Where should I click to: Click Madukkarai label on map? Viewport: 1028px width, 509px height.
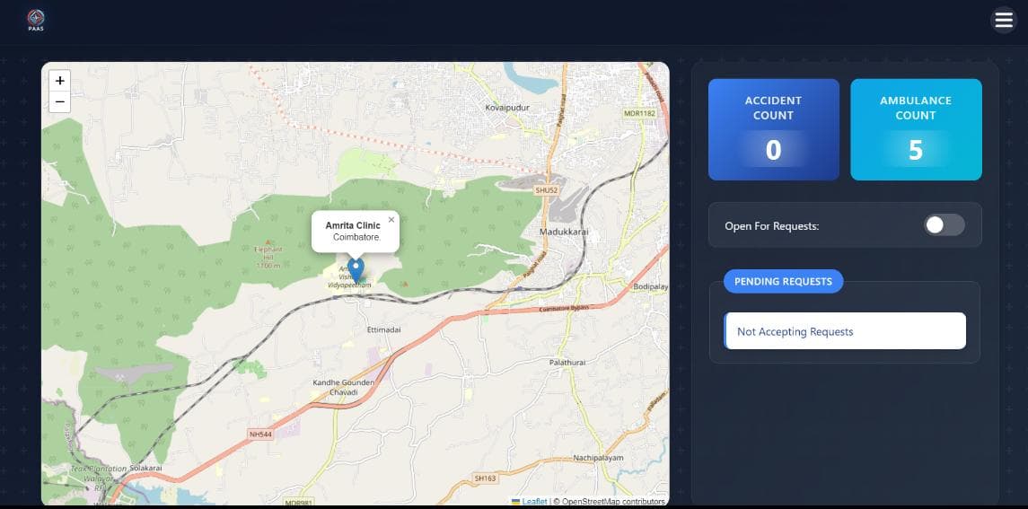click(x=564, y=233)
